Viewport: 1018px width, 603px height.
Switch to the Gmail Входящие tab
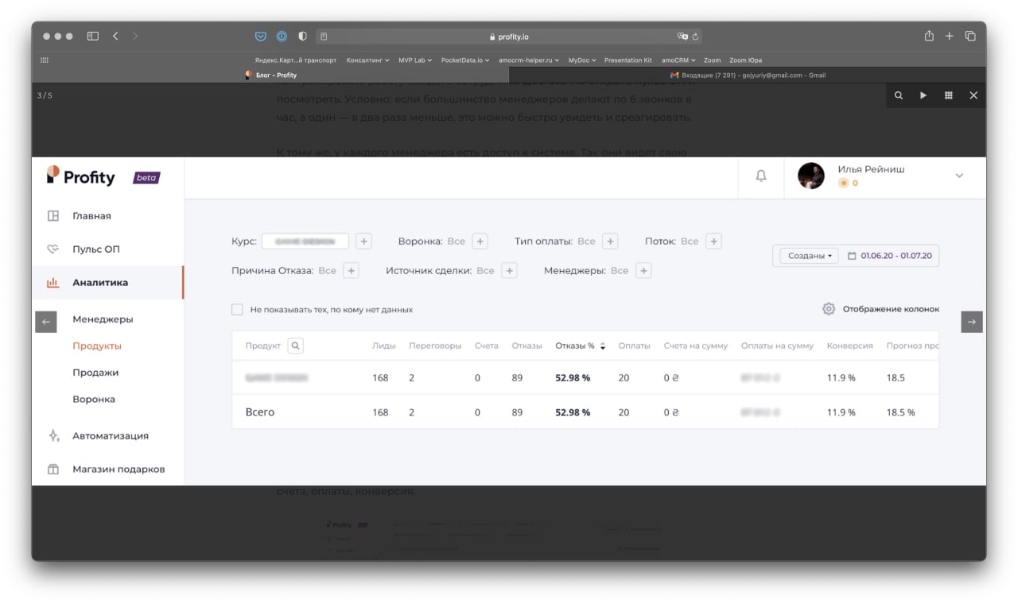(748, 75)
